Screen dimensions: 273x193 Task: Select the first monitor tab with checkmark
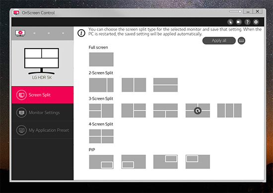[x=20, y=33]
